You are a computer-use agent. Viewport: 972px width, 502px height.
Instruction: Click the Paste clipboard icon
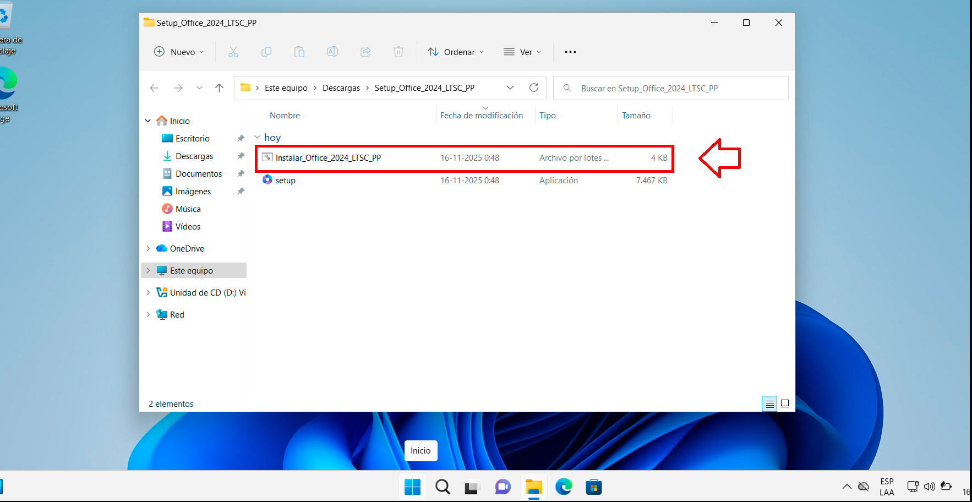click(x=299, y=52)
